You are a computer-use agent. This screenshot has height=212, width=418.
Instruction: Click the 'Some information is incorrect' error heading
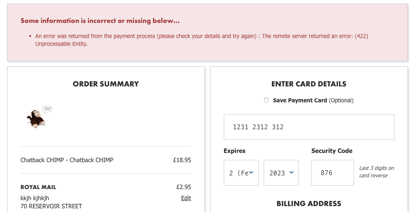[x=100, y=21]
